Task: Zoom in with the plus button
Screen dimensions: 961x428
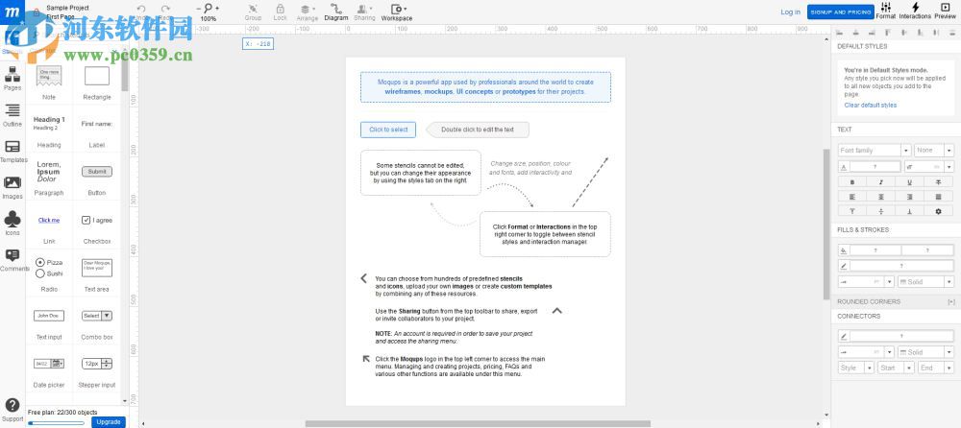Action: [x=217, y=9]
